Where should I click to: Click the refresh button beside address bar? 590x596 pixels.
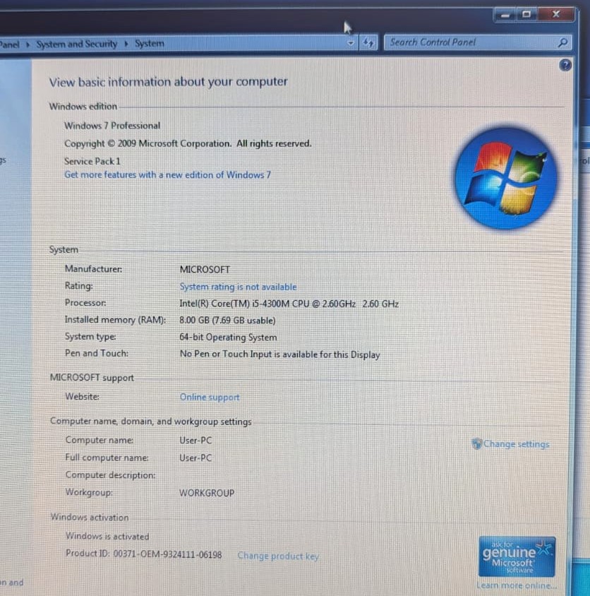368,42
